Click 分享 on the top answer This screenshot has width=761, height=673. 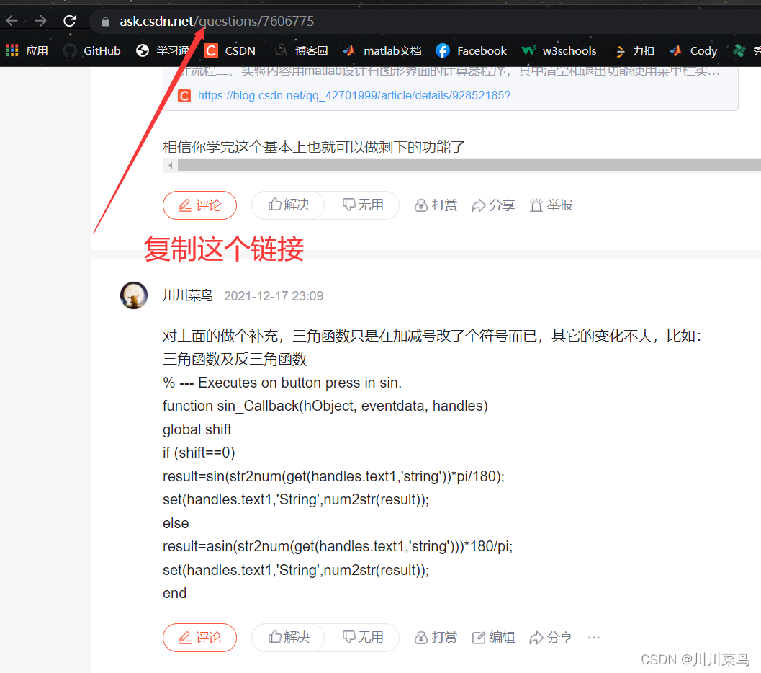493,205
